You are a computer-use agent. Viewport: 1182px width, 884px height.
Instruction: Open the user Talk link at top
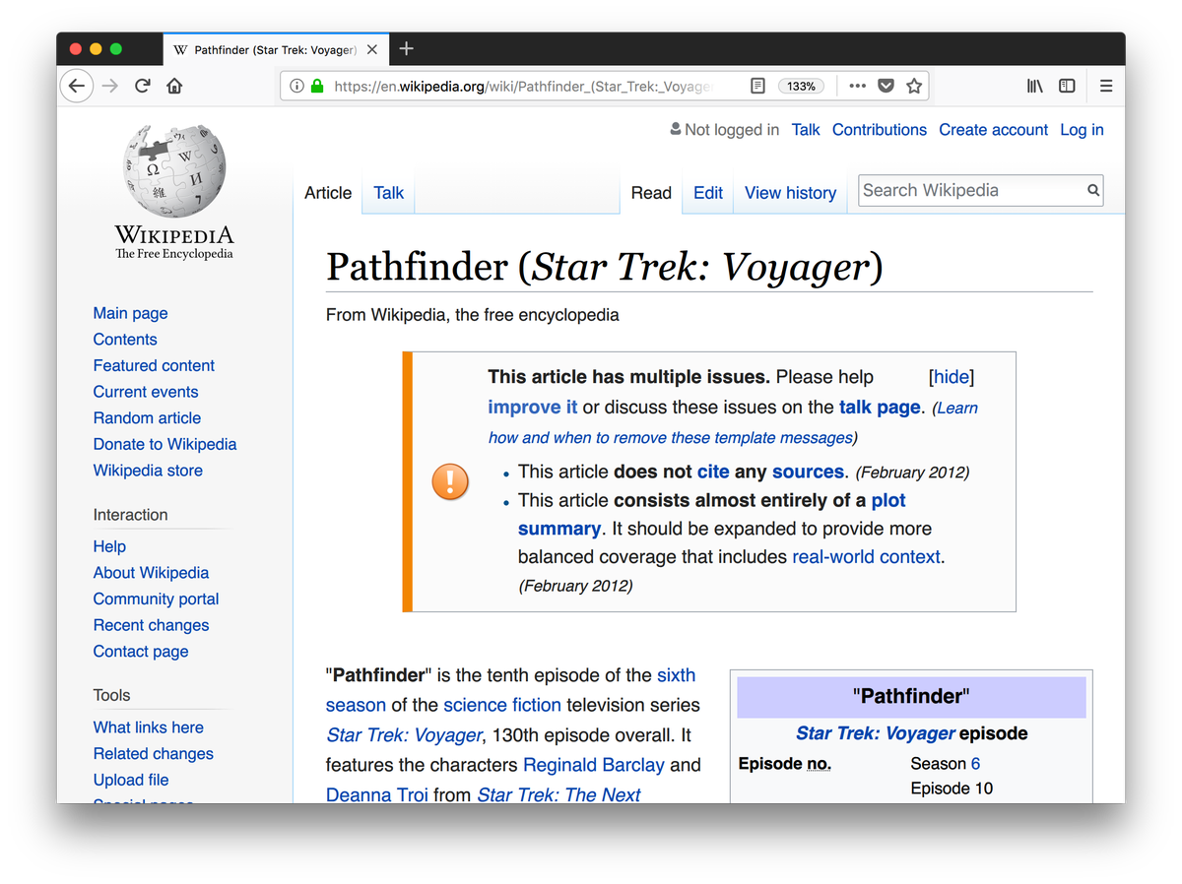click(x=806, y=130)
